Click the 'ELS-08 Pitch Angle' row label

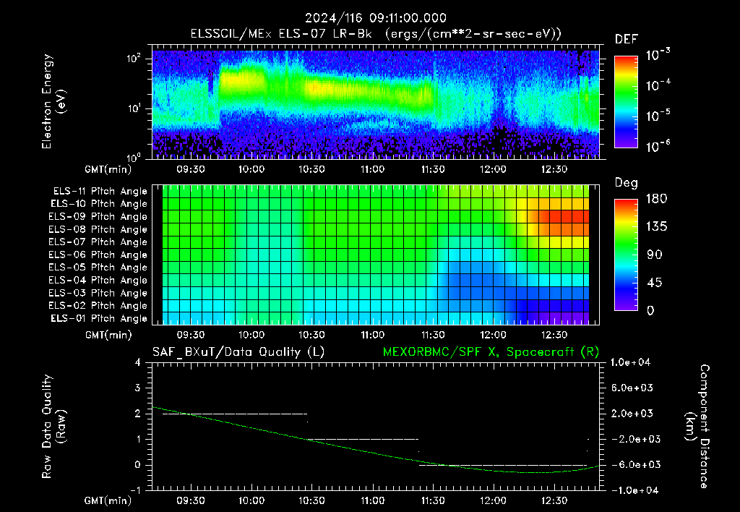coord(98,229)
